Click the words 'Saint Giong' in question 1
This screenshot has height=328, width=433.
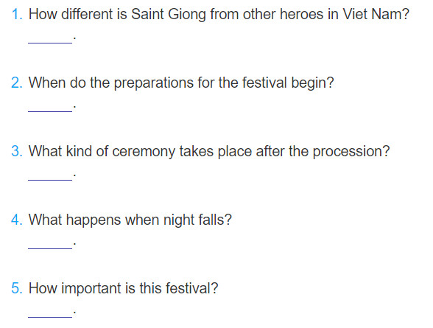pyautogui.click(x=169, y=14)
